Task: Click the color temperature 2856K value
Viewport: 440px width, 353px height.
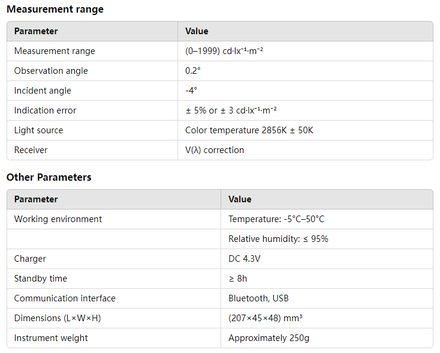Action: [249, 130]
